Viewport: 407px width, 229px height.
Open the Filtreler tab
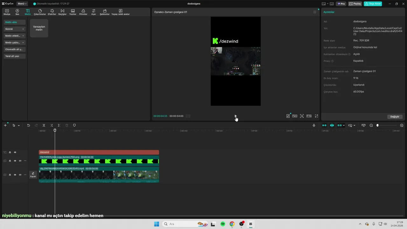83,12
